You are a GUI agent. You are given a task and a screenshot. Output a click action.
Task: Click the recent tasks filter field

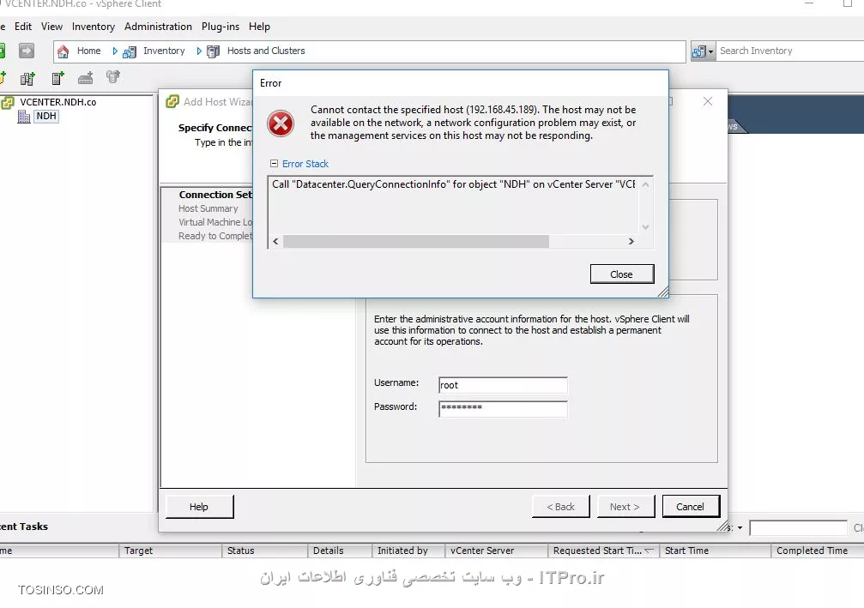point(798,527)
